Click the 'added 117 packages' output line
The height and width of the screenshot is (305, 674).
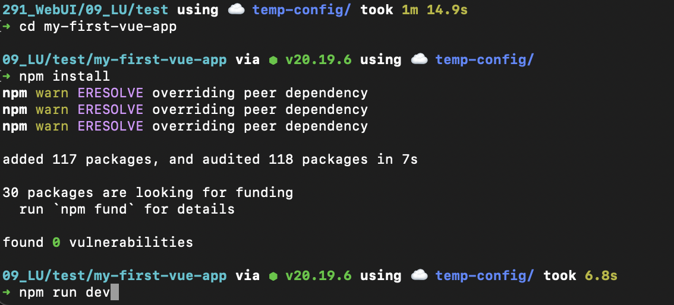tap(210, 159)
